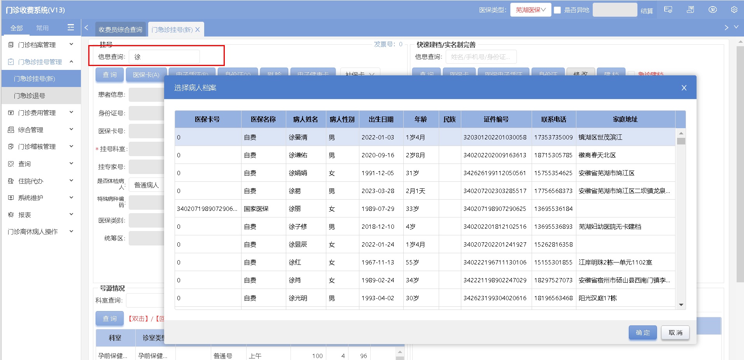Click the receipt printer icon in header

pyautogui.click(x=690, y=10)
